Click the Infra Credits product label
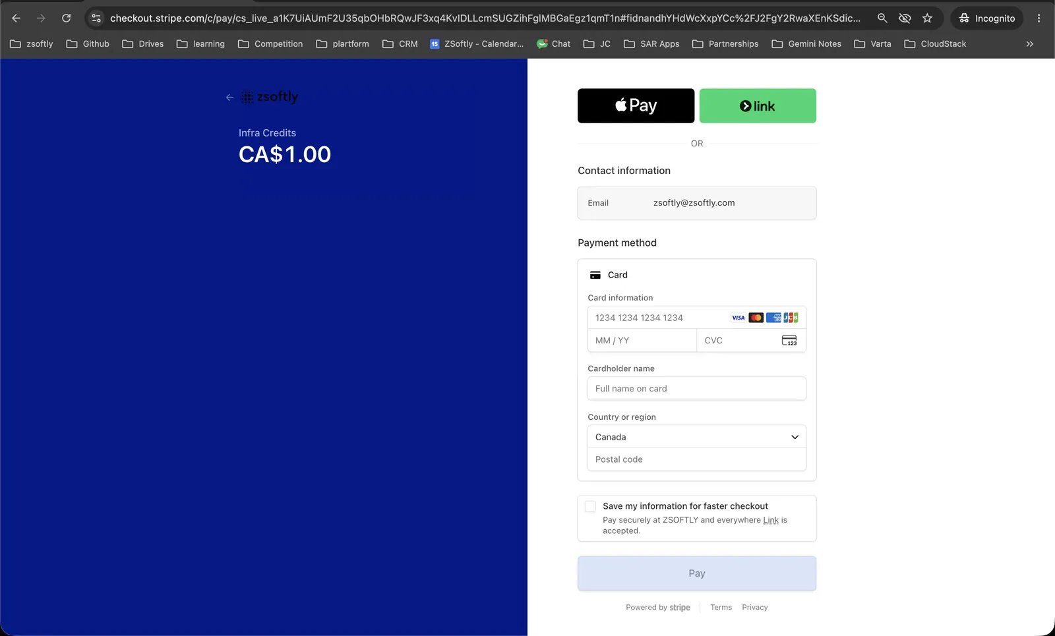Screen dimensions: 1055x636 (267, 133)
